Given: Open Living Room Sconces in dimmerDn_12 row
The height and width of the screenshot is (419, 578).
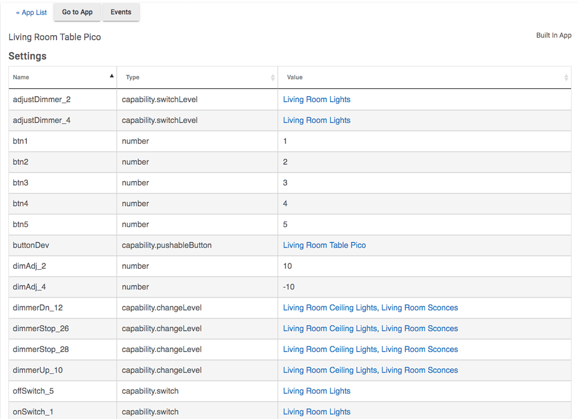Looking at the screenshot, I should coord(419,308).
